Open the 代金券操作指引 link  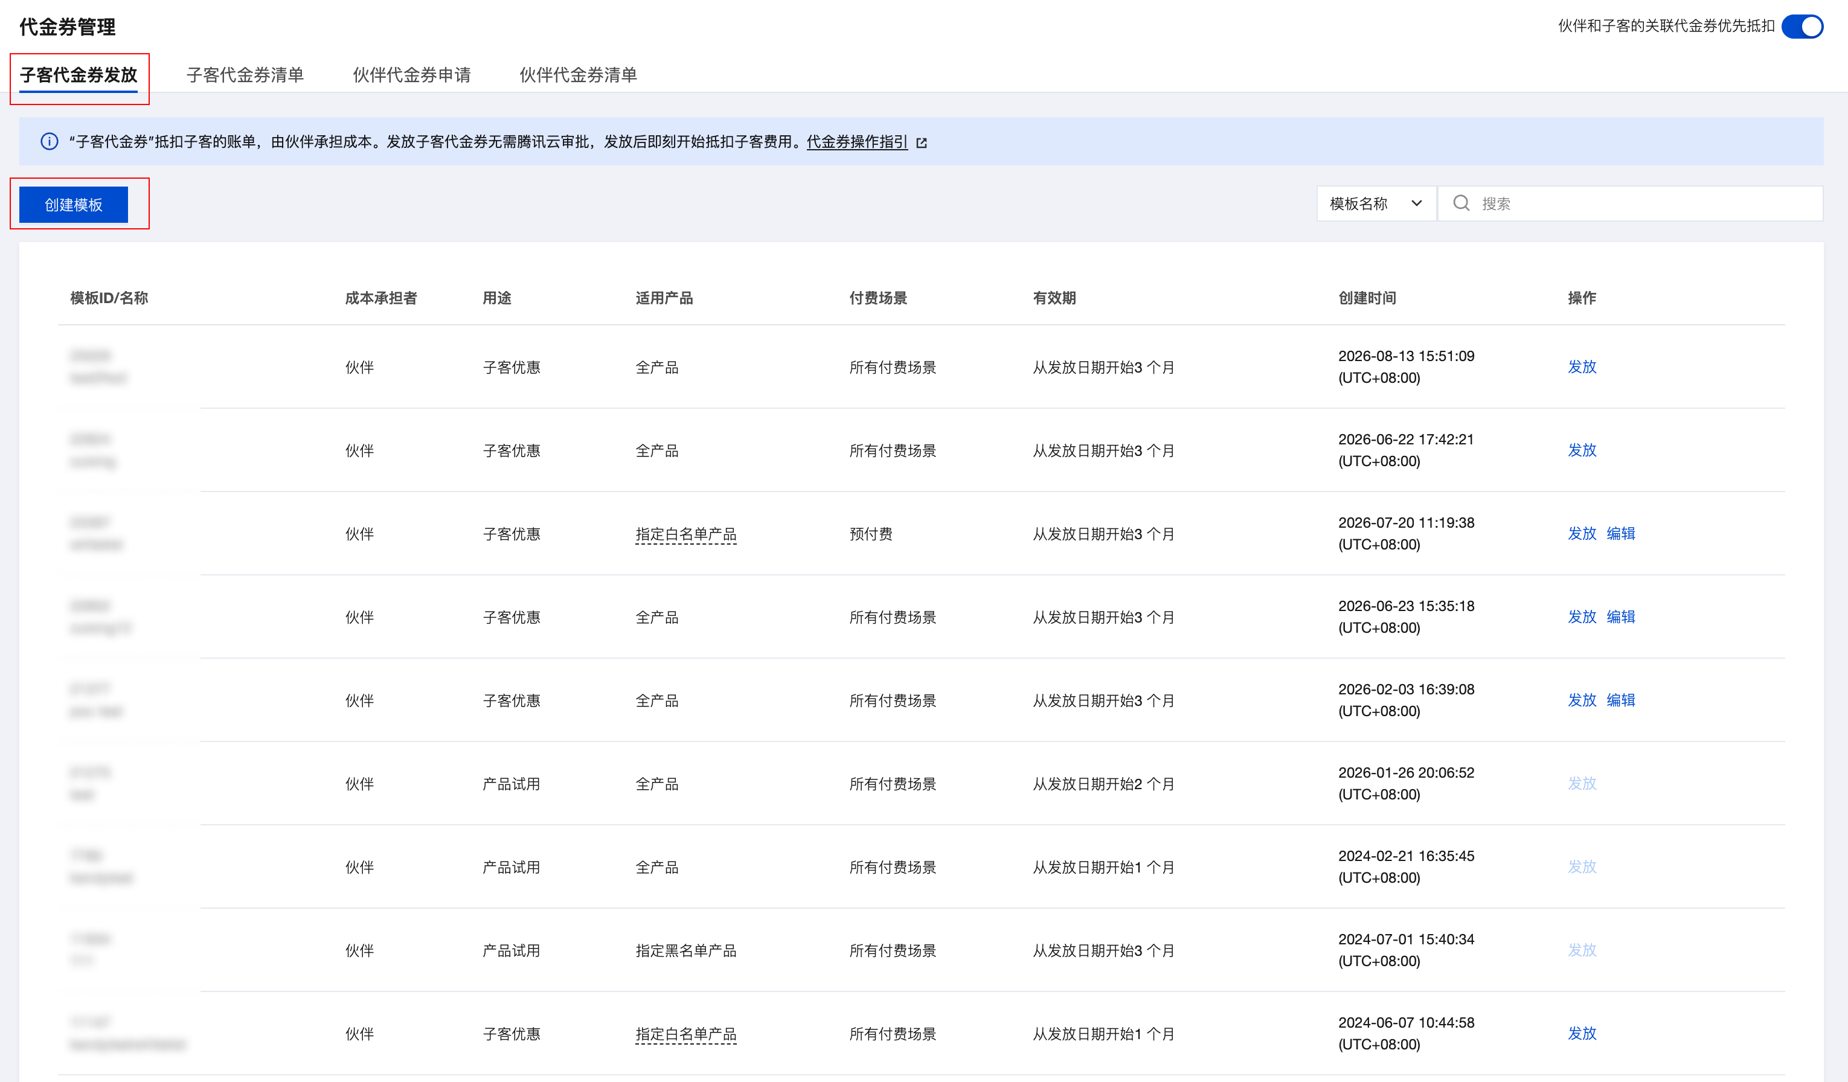pyautogui.click(x=856, y=142)
